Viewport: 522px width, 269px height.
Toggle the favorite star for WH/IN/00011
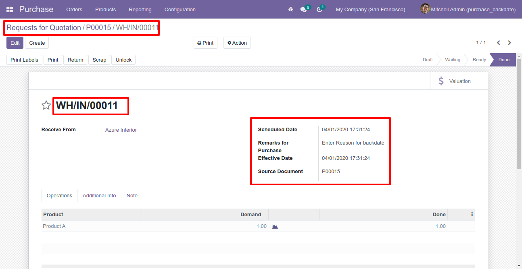pos(46,106)
